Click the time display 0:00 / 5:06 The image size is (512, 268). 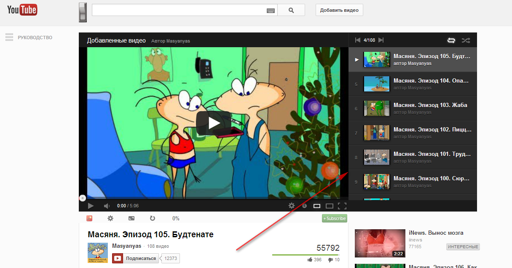click(x=128, y=206)
